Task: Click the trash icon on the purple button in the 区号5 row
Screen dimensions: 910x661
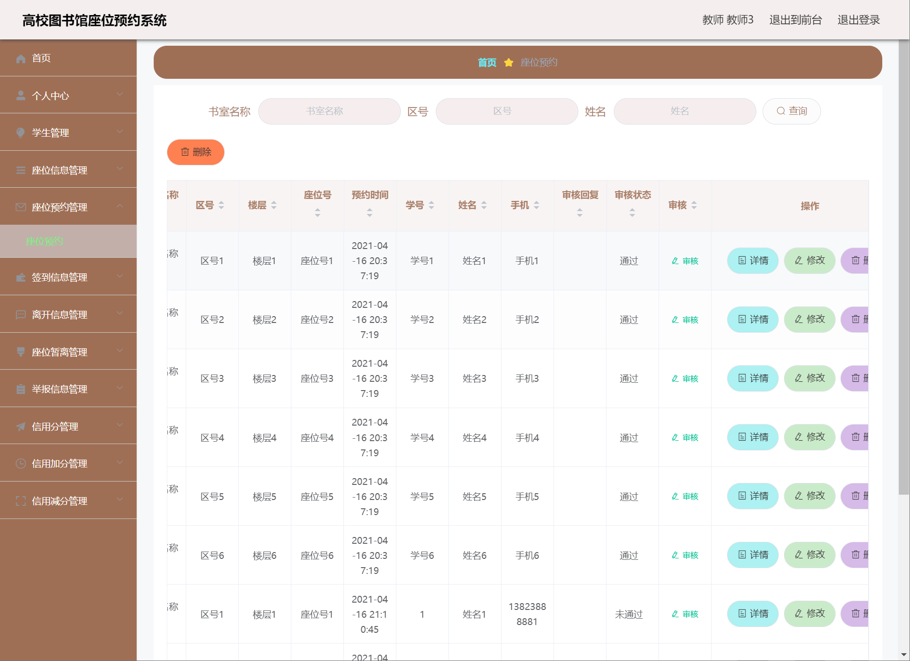Action: pos(856,496)
